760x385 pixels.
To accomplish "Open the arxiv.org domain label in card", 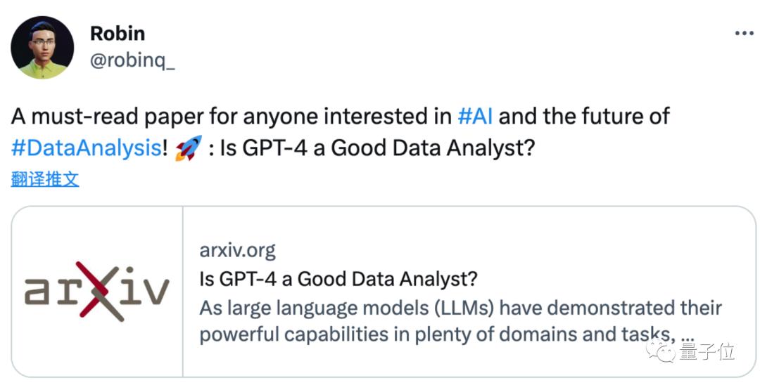I will [x=238, y=251].
